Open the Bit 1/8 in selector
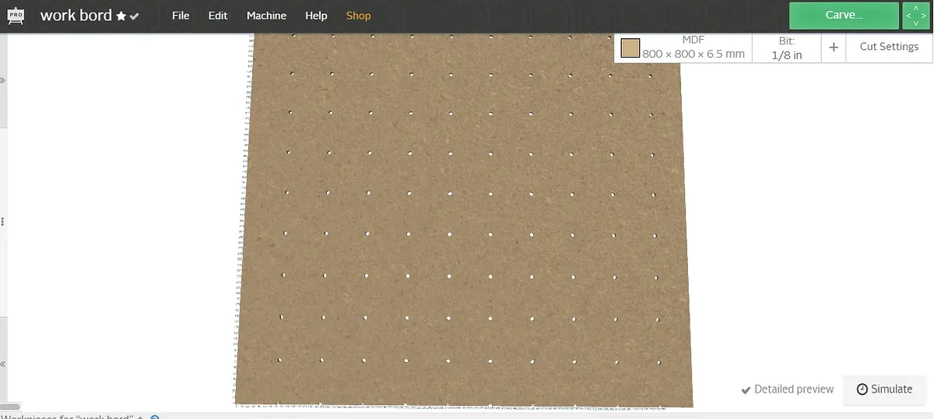Image resolution: width=934 pixels, height=419 pixels. (786, 48)
